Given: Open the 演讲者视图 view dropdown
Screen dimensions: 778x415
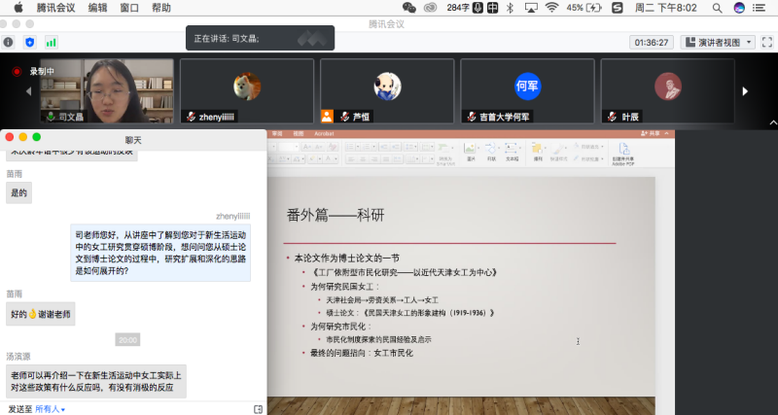Looking at the screenshot, I should click(x=719, y=43).
